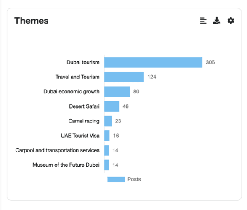Select the Travel and Tourism bar

[x=124, y=77]
